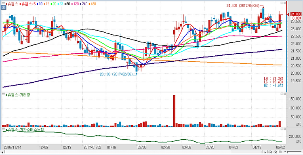Click the 05/02 date axis label
The width and height of the screenshot is (303, 155).
pos(281,147)
